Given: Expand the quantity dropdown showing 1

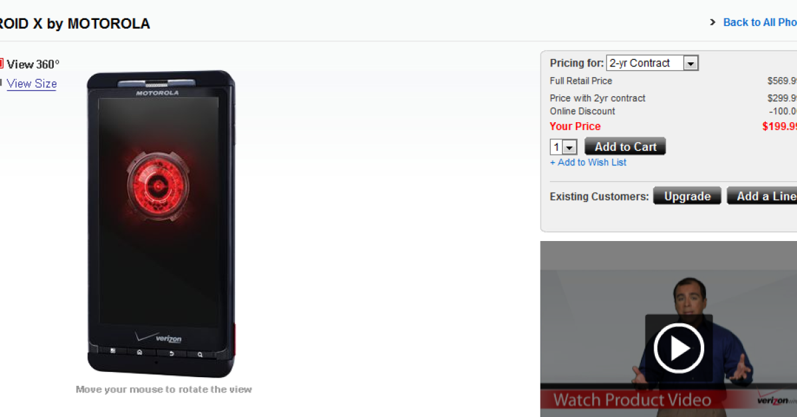Looking at the screenshot, I should point(563,147).
